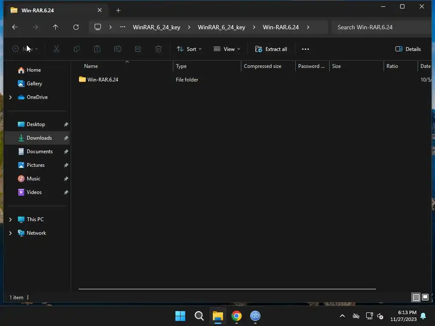Refresh the current folder view
Image resolution: width=435 pixels, height=326 pixels.
tap(76, 27)
